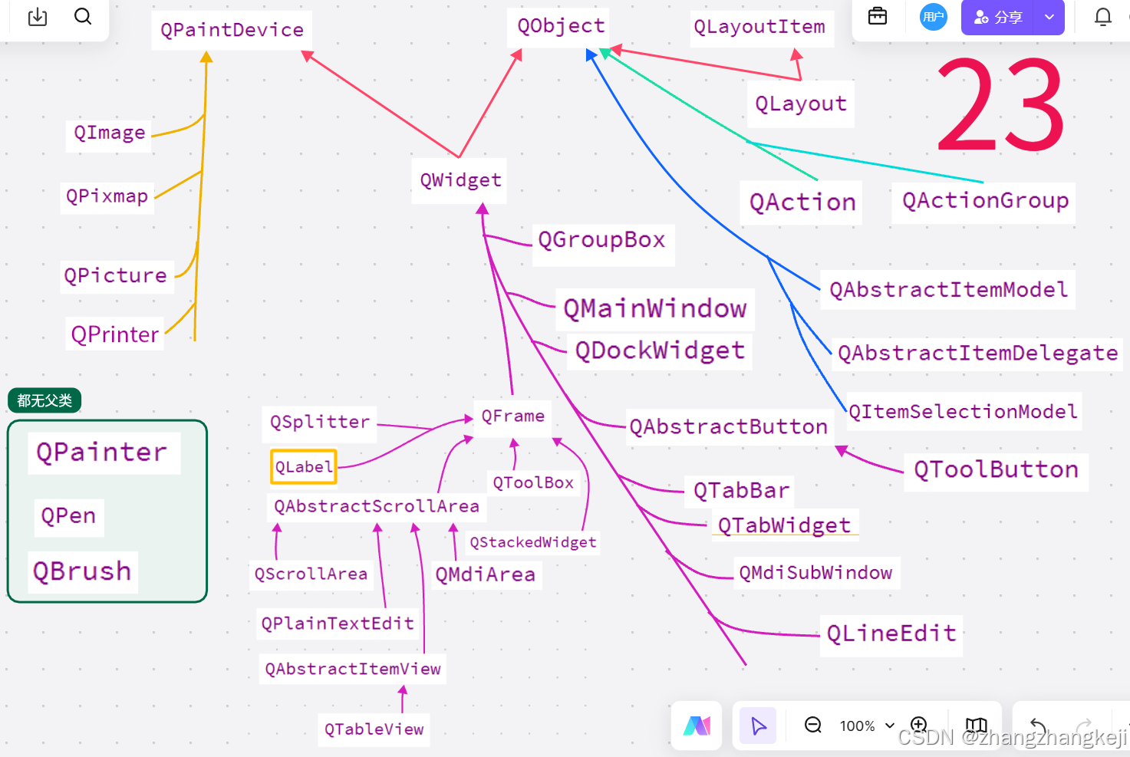Select the QPaintDevice node
The height and width of the screenshot is (757, 1130).
232,30
